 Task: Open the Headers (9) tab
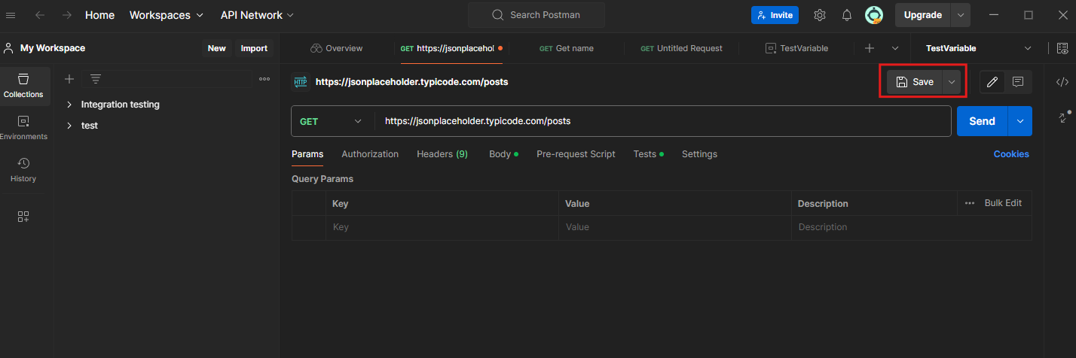click(442, 154)
